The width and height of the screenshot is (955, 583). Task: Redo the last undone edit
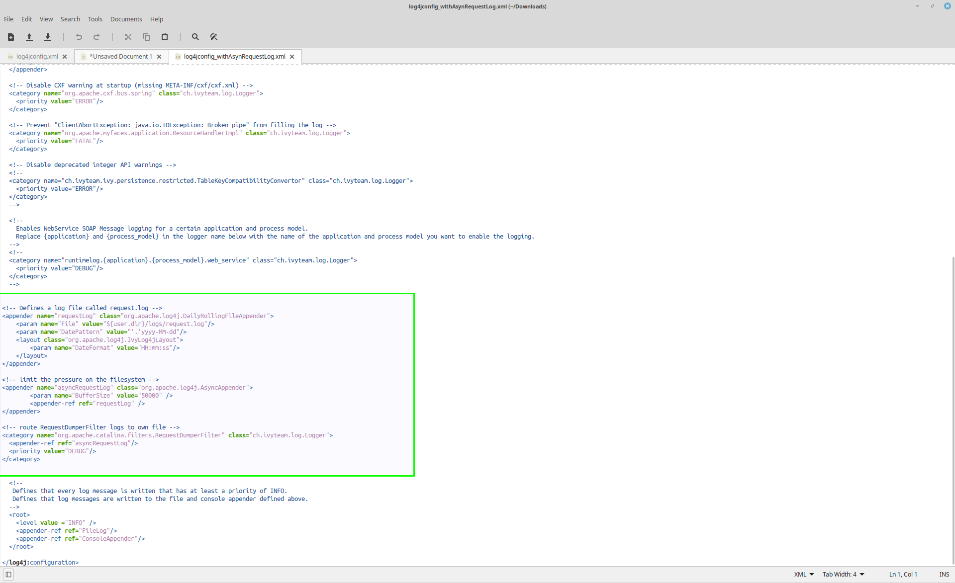(97, 37)
